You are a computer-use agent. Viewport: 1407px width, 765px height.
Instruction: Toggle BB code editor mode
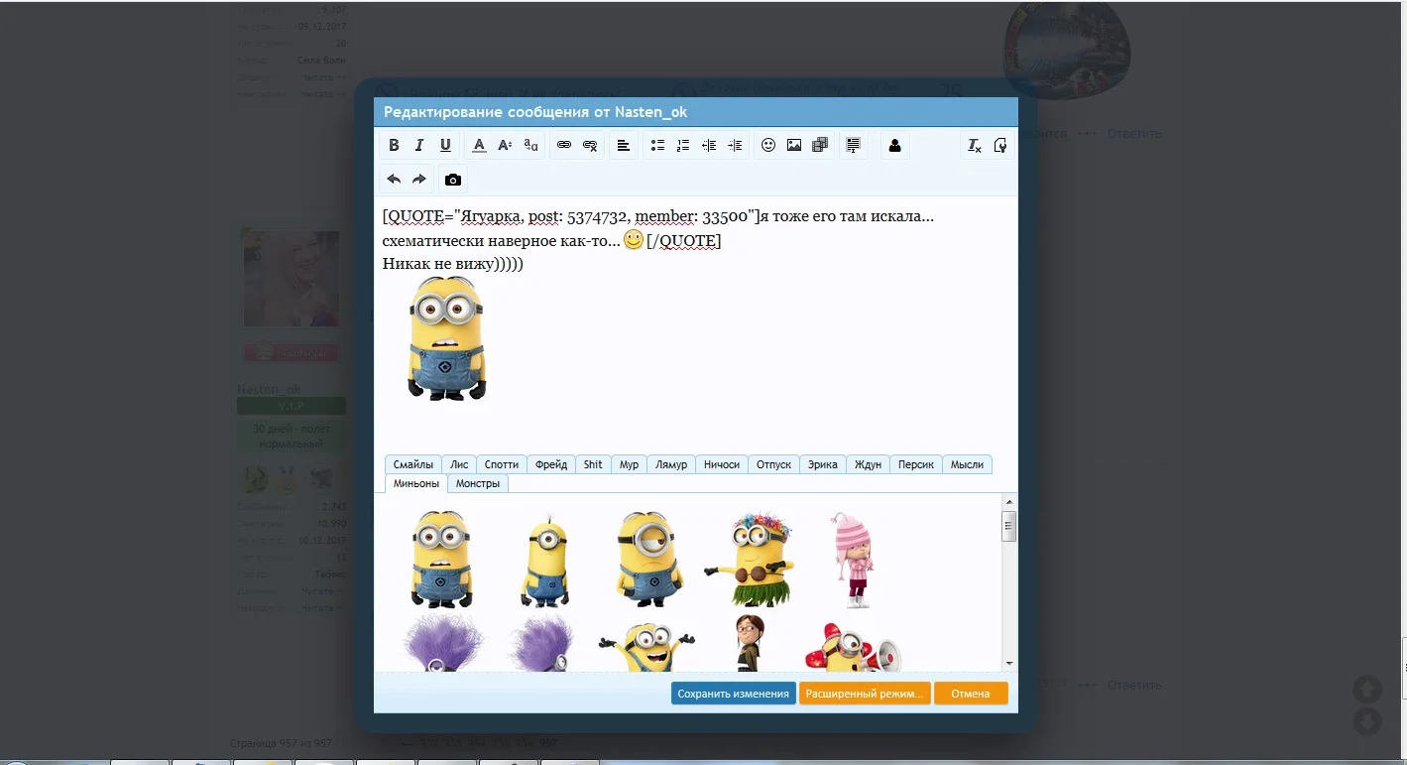click(x=1000, y=146)
